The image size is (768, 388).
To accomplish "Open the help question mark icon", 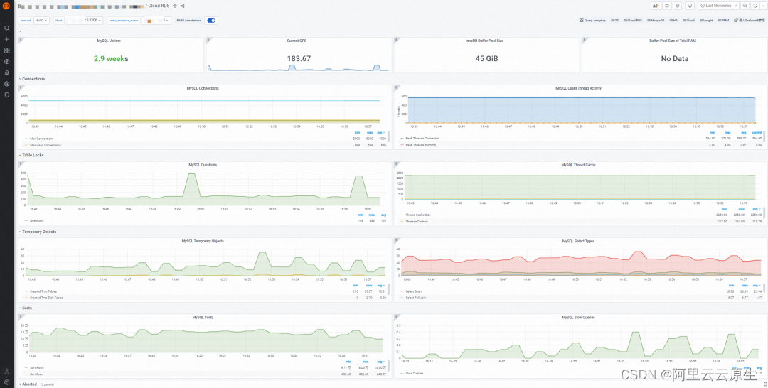I will coord(7,382).
